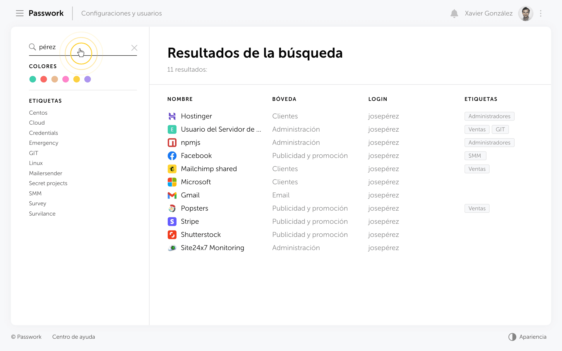Screen dimensions: 562x351
Task: Select the Emergency tag filter
Action: coord(44,143)
